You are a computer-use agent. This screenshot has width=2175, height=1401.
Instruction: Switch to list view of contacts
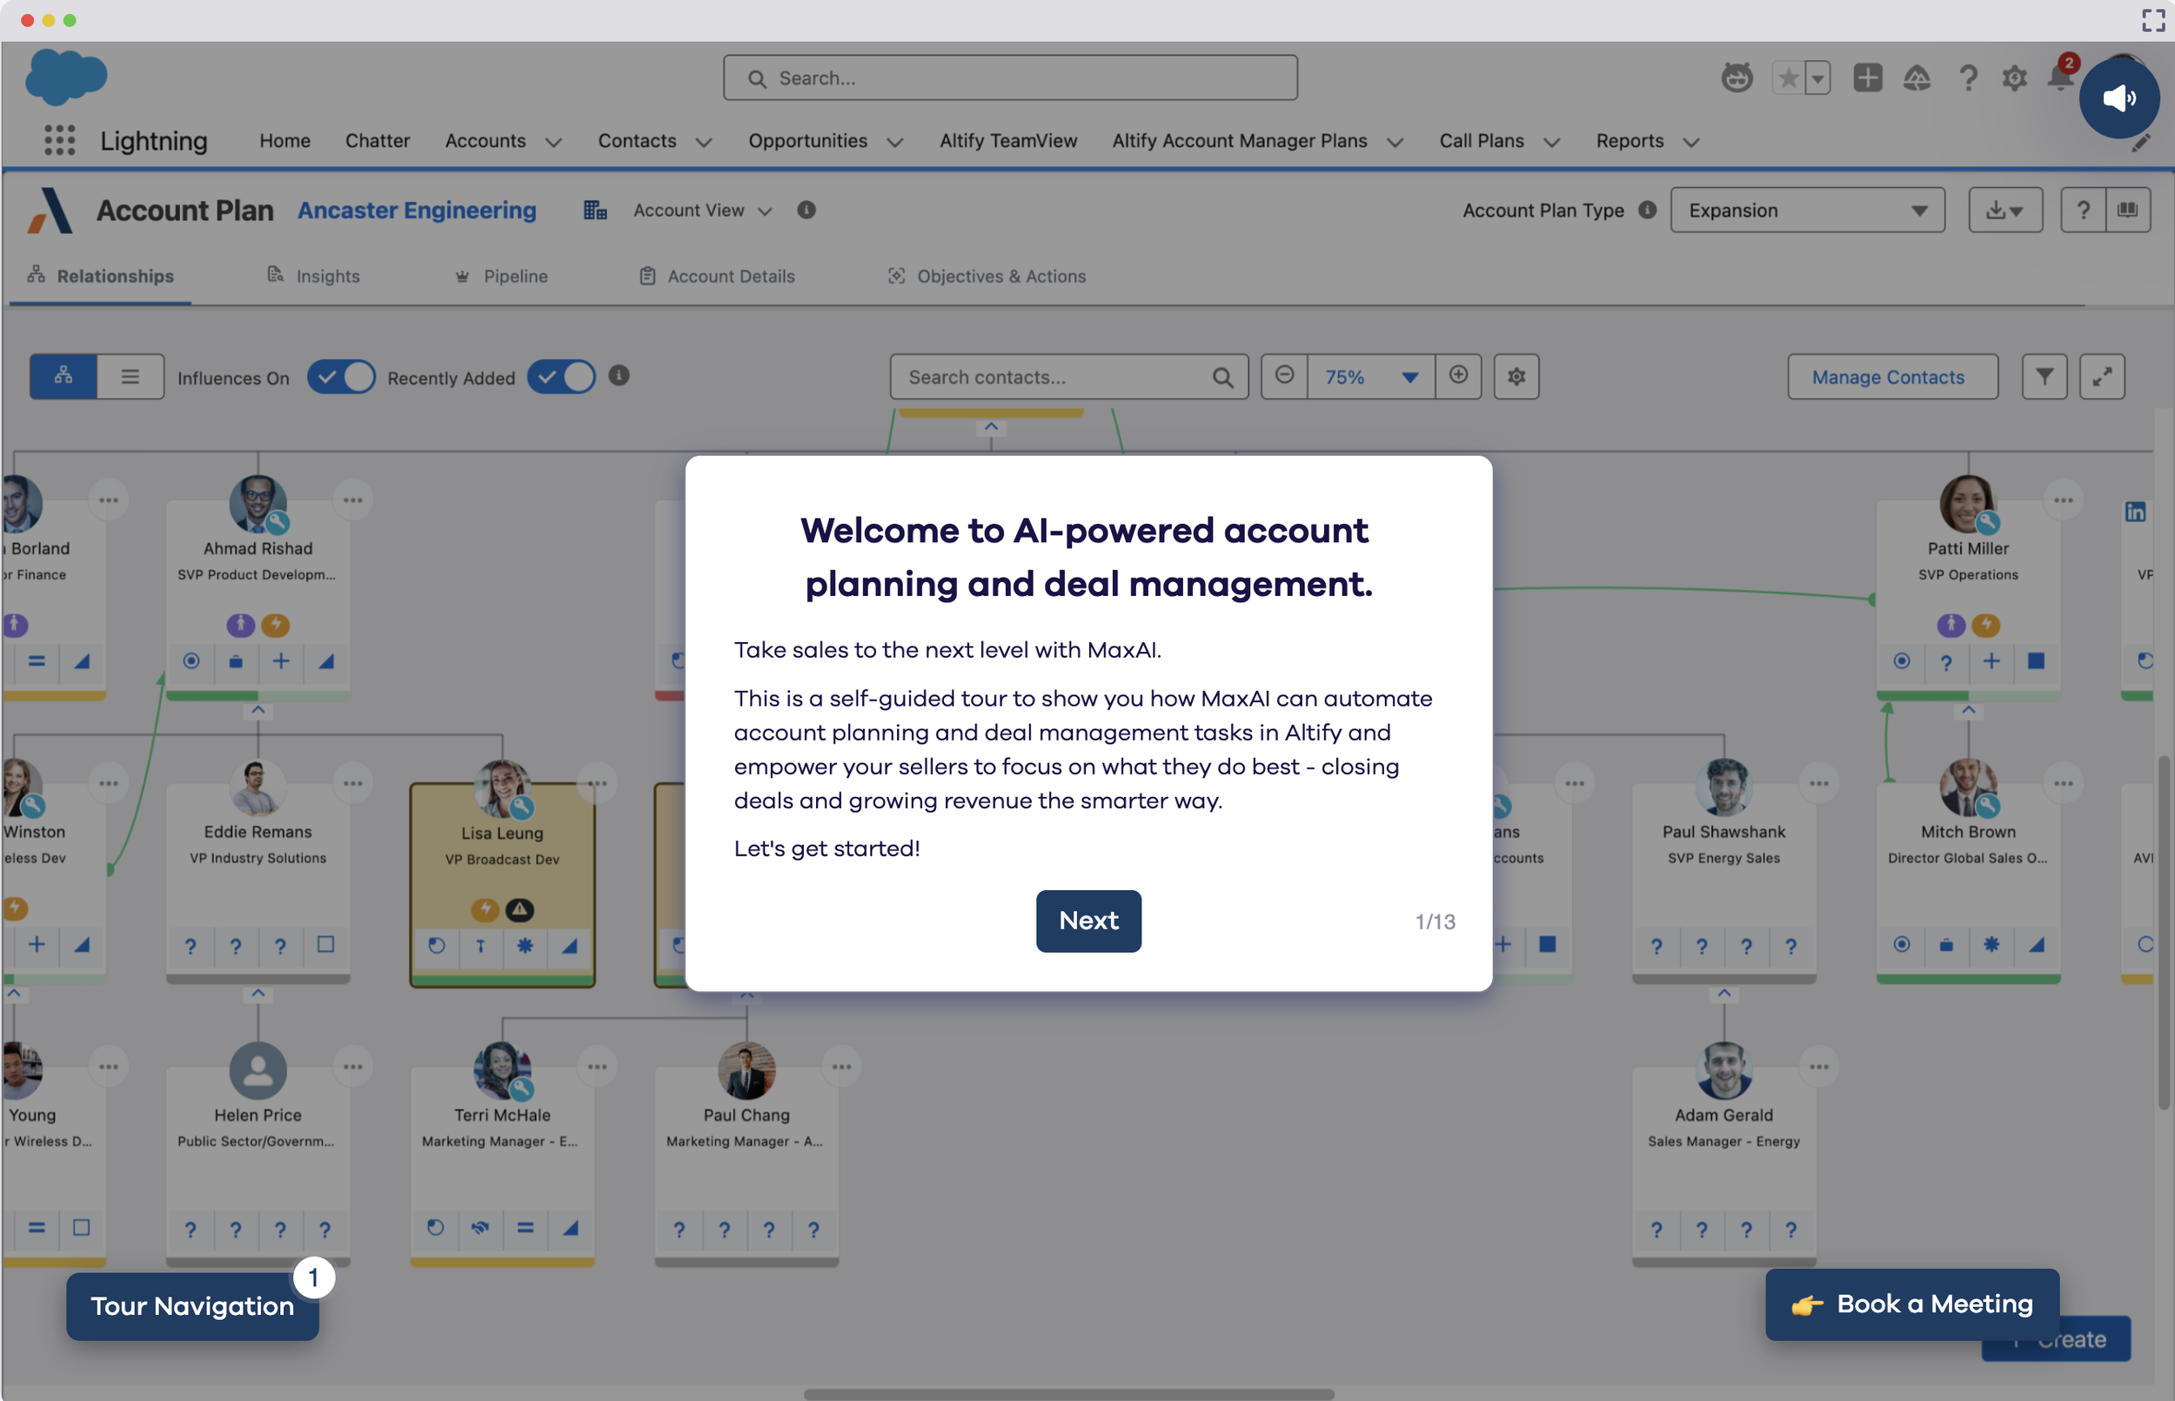(x=130, y=377)
